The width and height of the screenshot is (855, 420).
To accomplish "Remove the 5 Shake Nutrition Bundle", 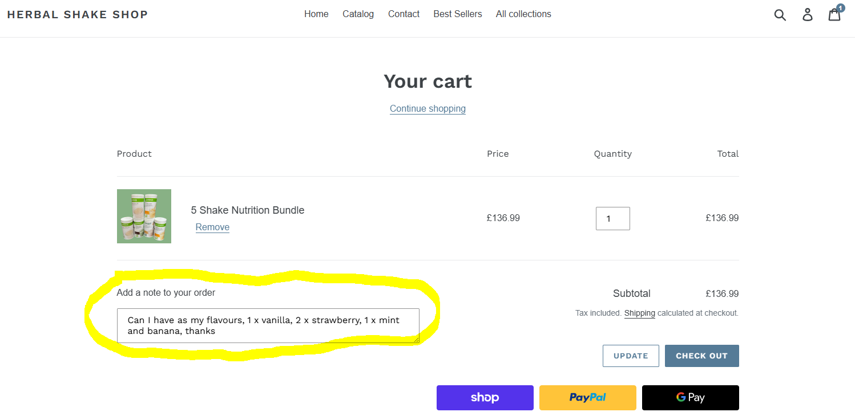I will pyautogui.click(x=212, y=227).
